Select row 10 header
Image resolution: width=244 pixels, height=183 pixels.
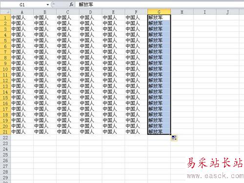[x=5, y=69]
